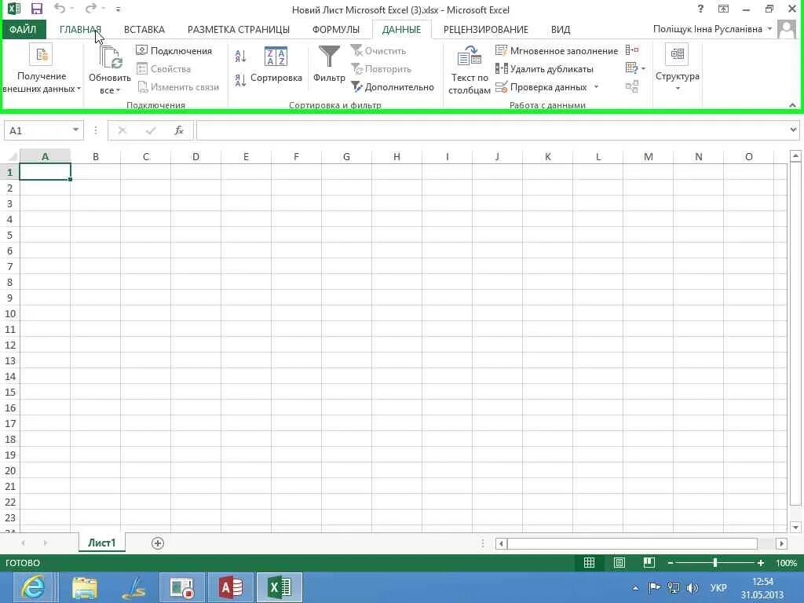Open Internet Explorer from taskbar
This screenshot has width=804, height=603.
pos(33,587)
